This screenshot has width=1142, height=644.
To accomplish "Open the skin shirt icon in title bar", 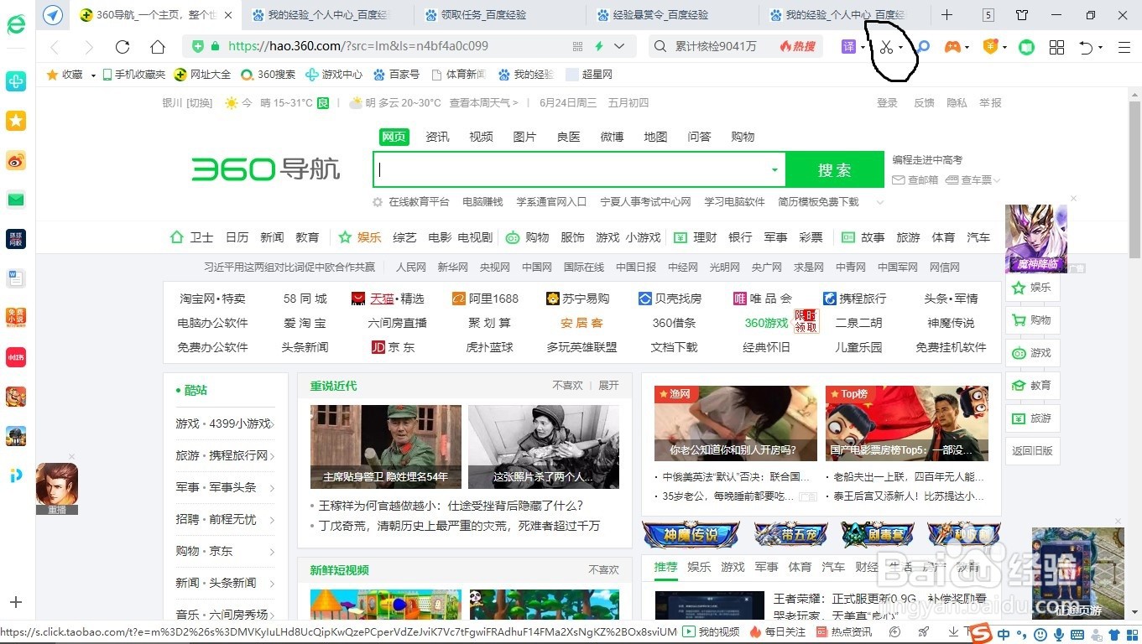I will click(1022, 15).
